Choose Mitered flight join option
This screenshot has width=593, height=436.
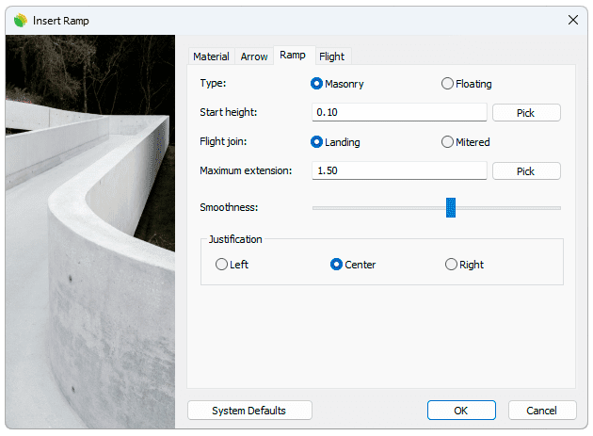point(447,142)
